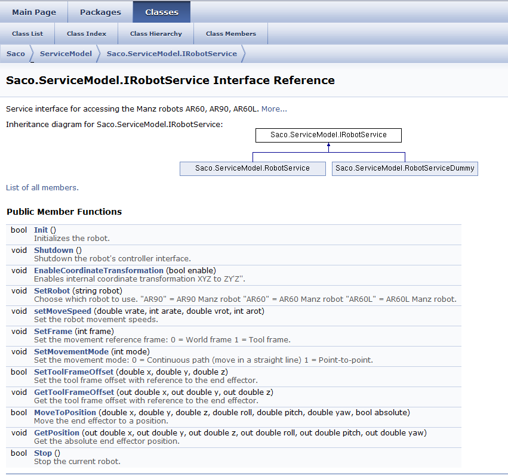Image resolution: width=508 pixels, height=476 pixels.
Task: Open the EnableCoordinateTransformation function link
Action: 98,270
